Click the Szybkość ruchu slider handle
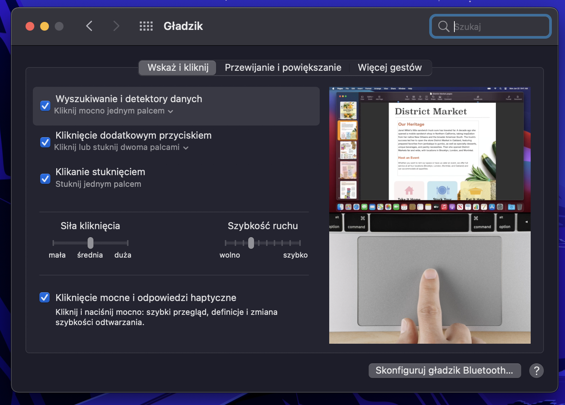 tap(251, 243)
